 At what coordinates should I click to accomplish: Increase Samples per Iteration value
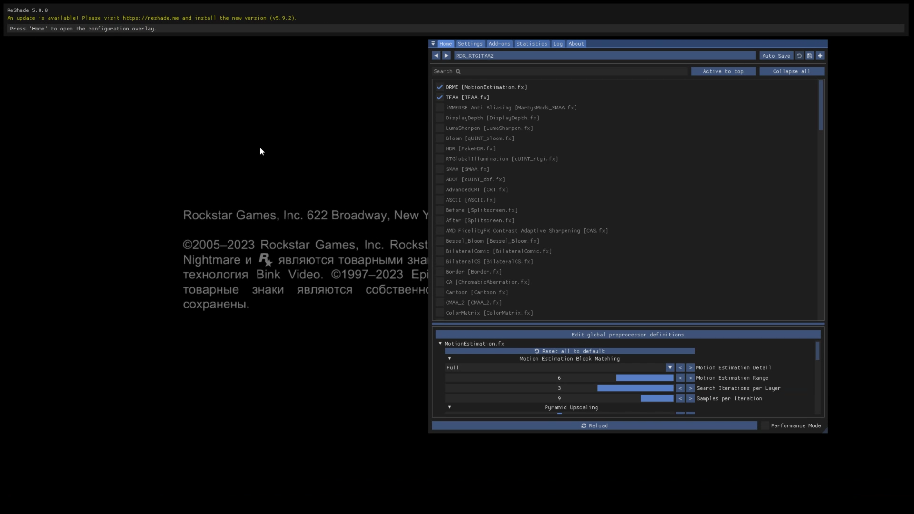(691, 398)
